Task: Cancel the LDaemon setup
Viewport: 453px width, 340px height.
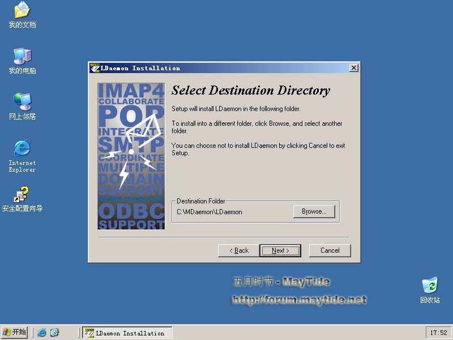Action: click(330, 250)
